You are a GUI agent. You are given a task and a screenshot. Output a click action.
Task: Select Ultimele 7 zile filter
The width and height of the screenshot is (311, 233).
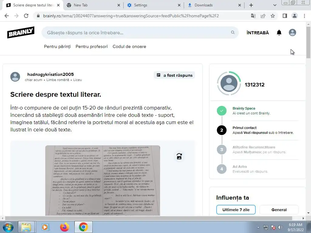tap(236, 210)
